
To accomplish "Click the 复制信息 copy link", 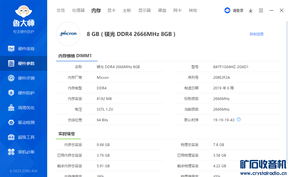I will click(x=256, y=34).
